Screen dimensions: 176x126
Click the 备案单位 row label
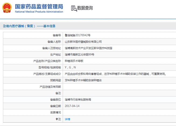click(x=55, y=99)
